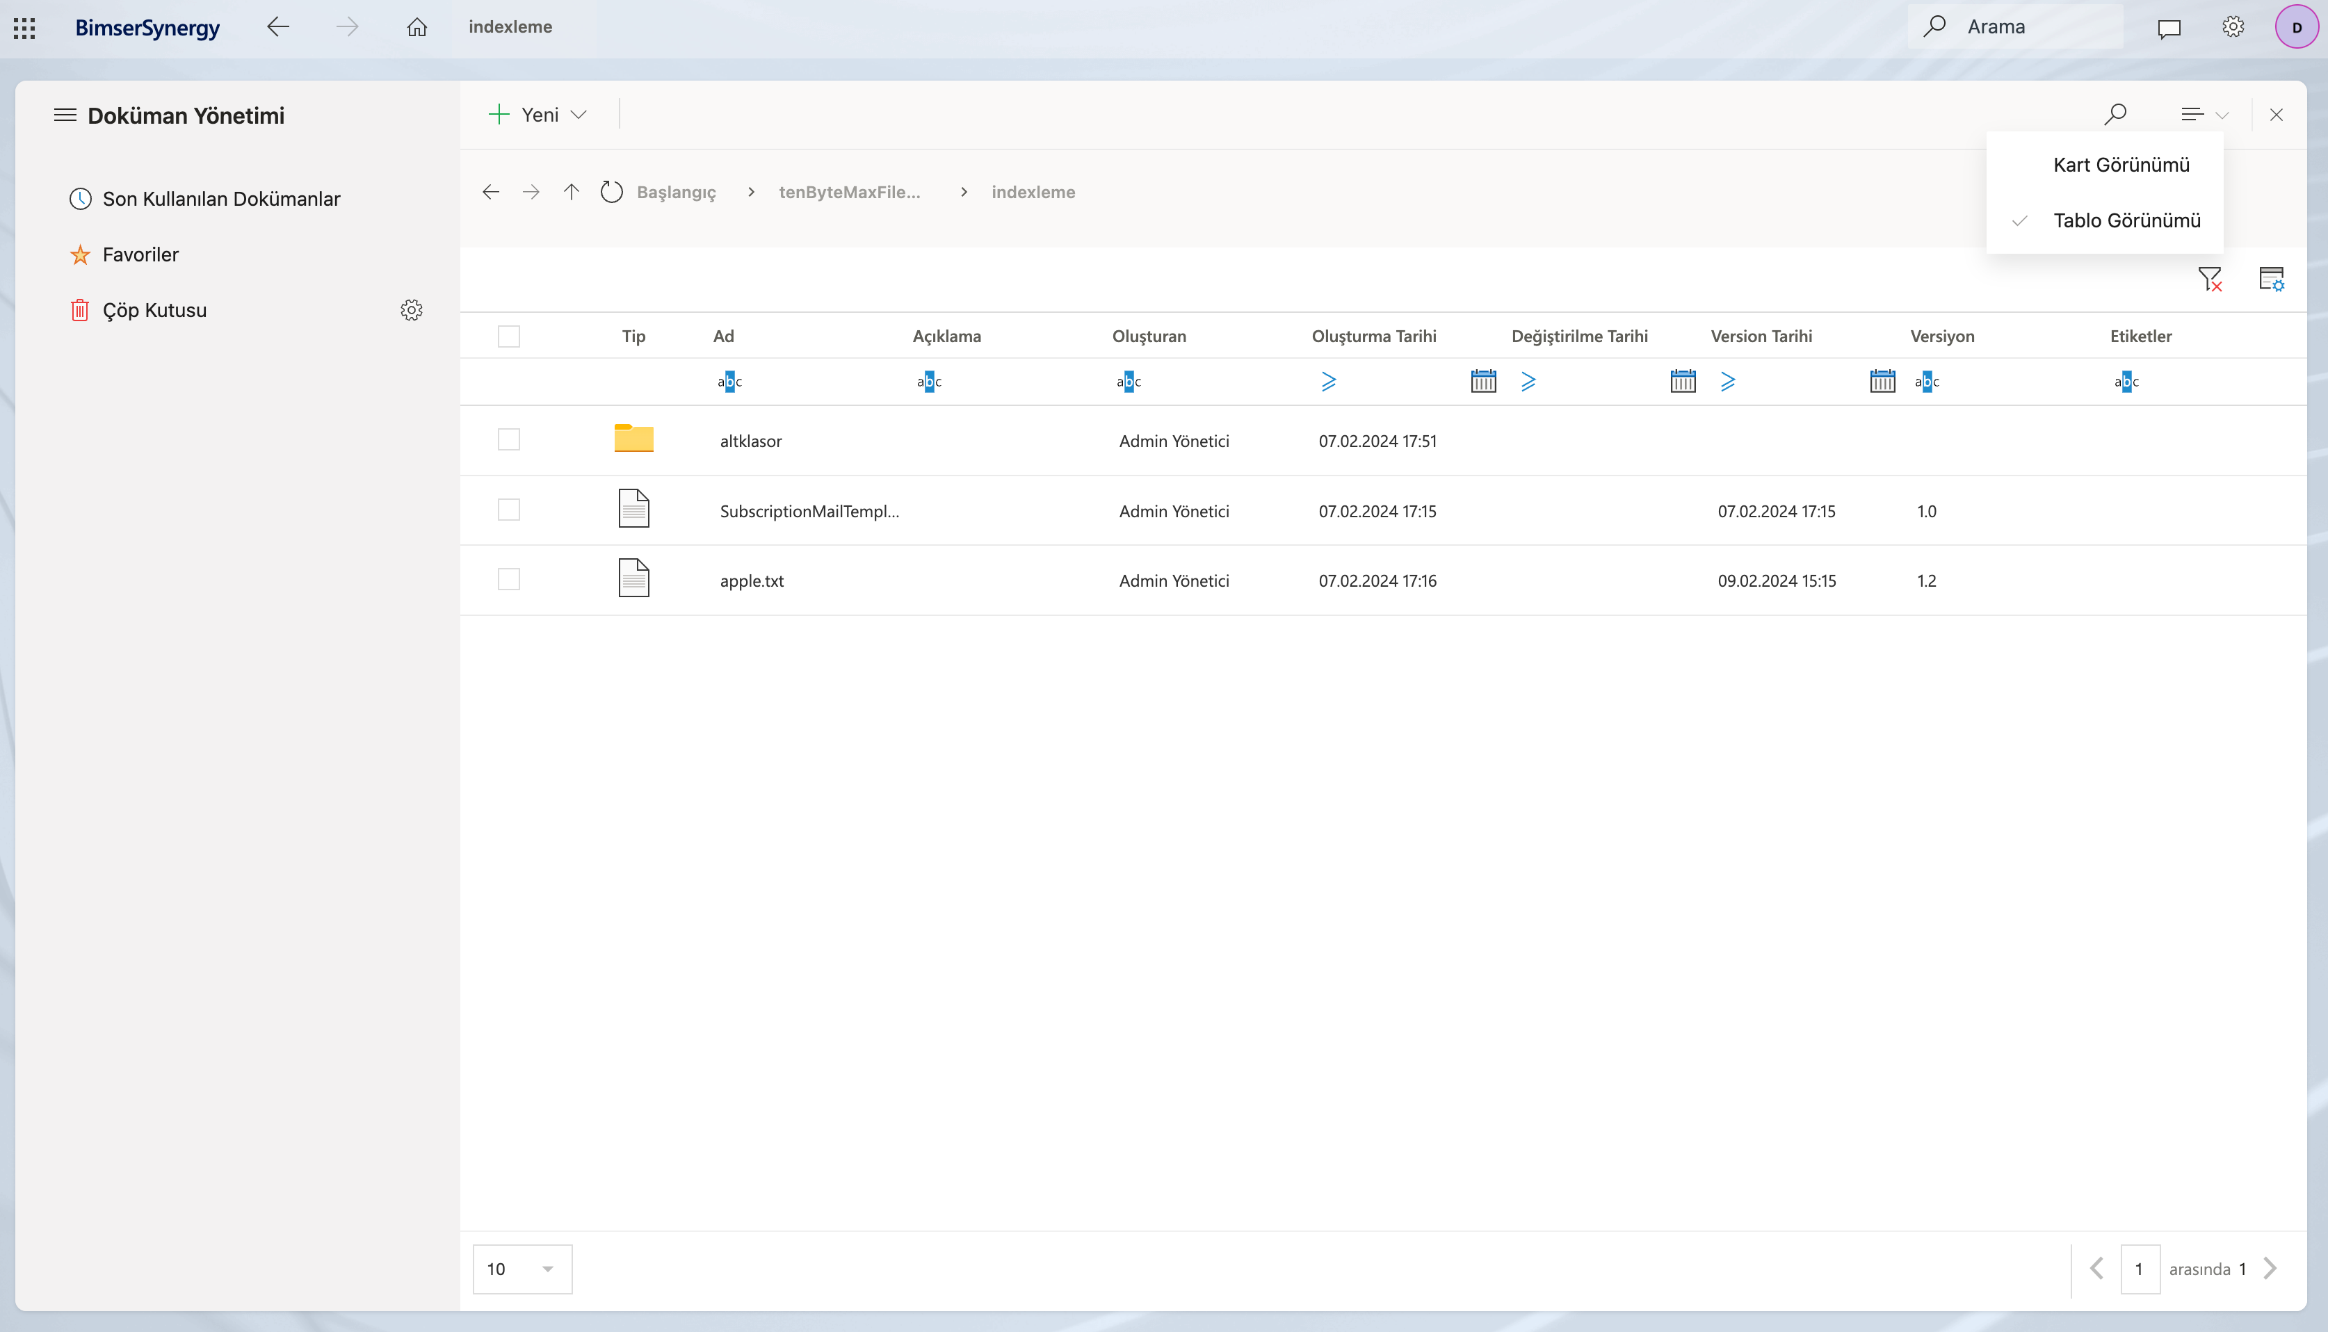This screenshot has height=1332, width=2328.
Task: Open Version Tarihi filter operator icon
Action: 1728,382
